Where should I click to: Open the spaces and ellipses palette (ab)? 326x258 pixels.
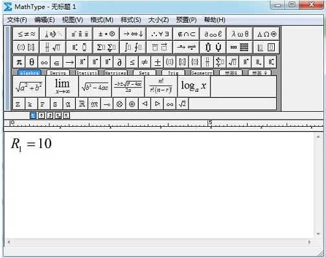click(x=52, y=34)
